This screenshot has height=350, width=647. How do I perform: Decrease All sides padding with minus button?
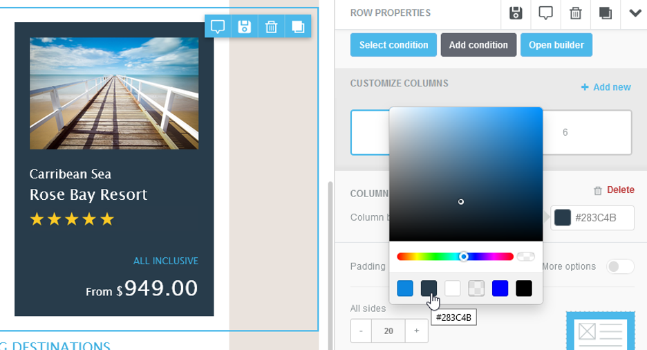[361, 331]
